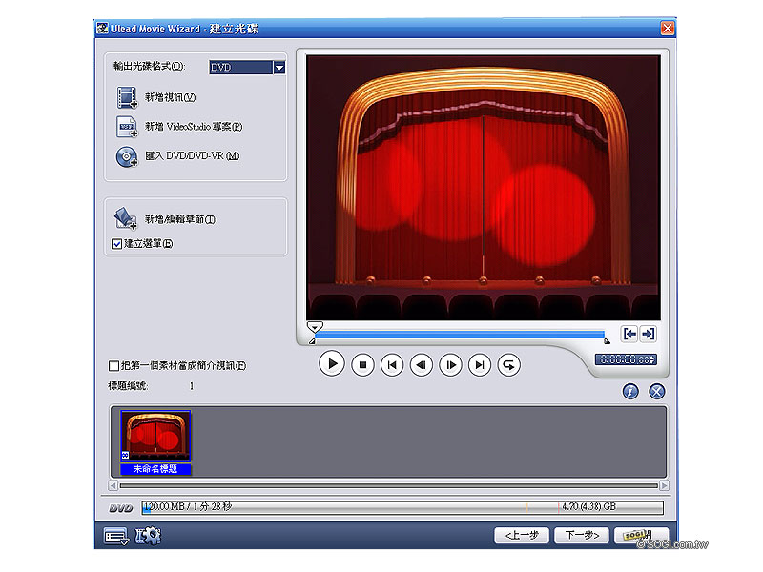Screen dimensions: 763x572
Task: Step back one frame
Action: point(422,365)
